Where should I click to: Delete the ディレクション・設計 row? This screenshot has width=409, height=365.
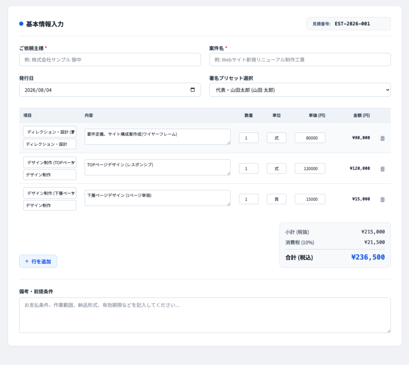(x=383, y=138)
